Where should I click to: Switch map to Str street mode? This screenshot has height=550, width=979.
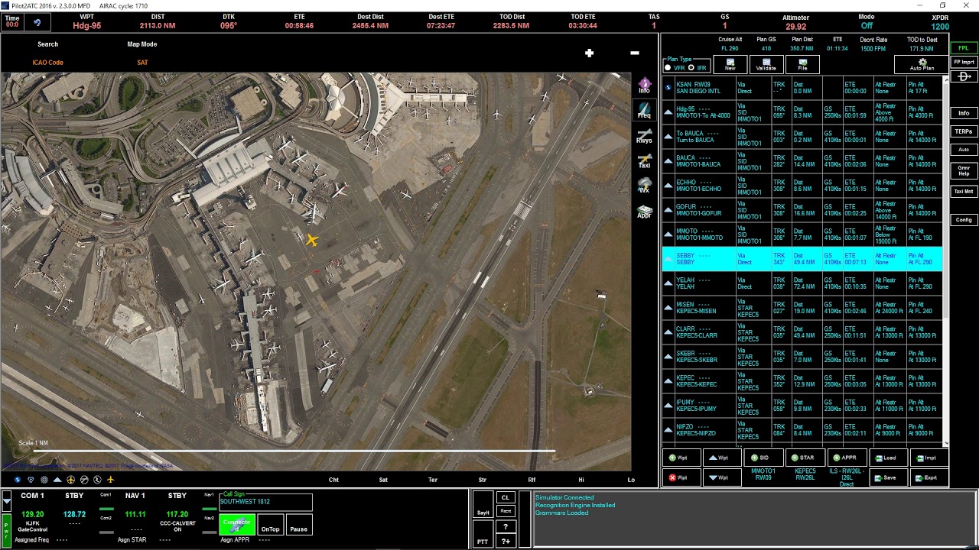tap(483, 480)
